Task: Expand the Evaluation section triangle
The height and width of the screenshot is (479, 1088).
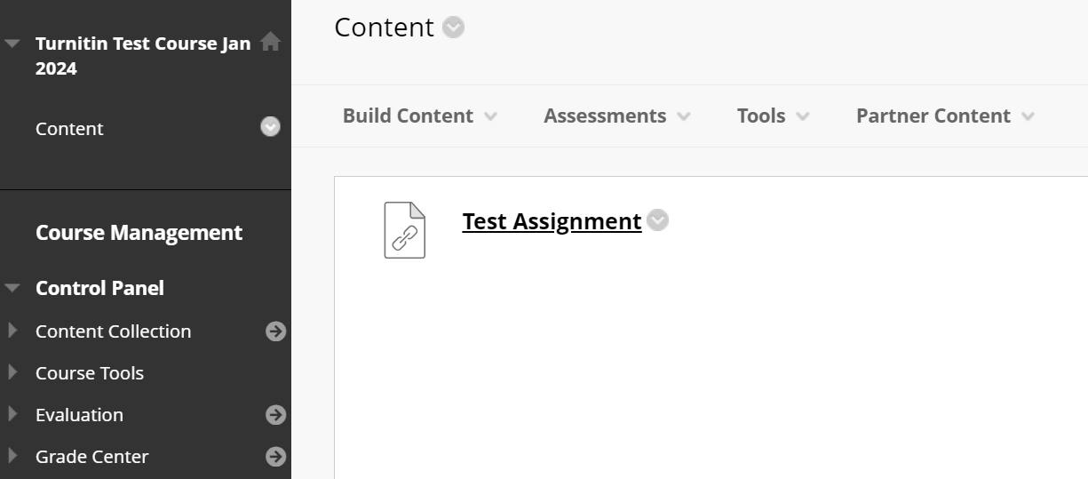Action: tap(12, 414)
